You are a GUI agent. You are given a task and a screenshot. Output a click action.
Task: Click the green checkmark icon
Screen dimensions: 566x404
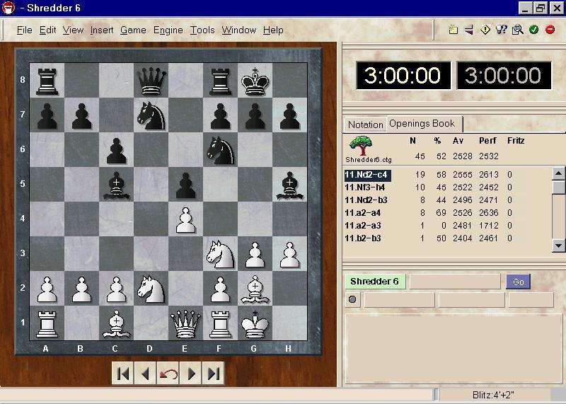533,30
